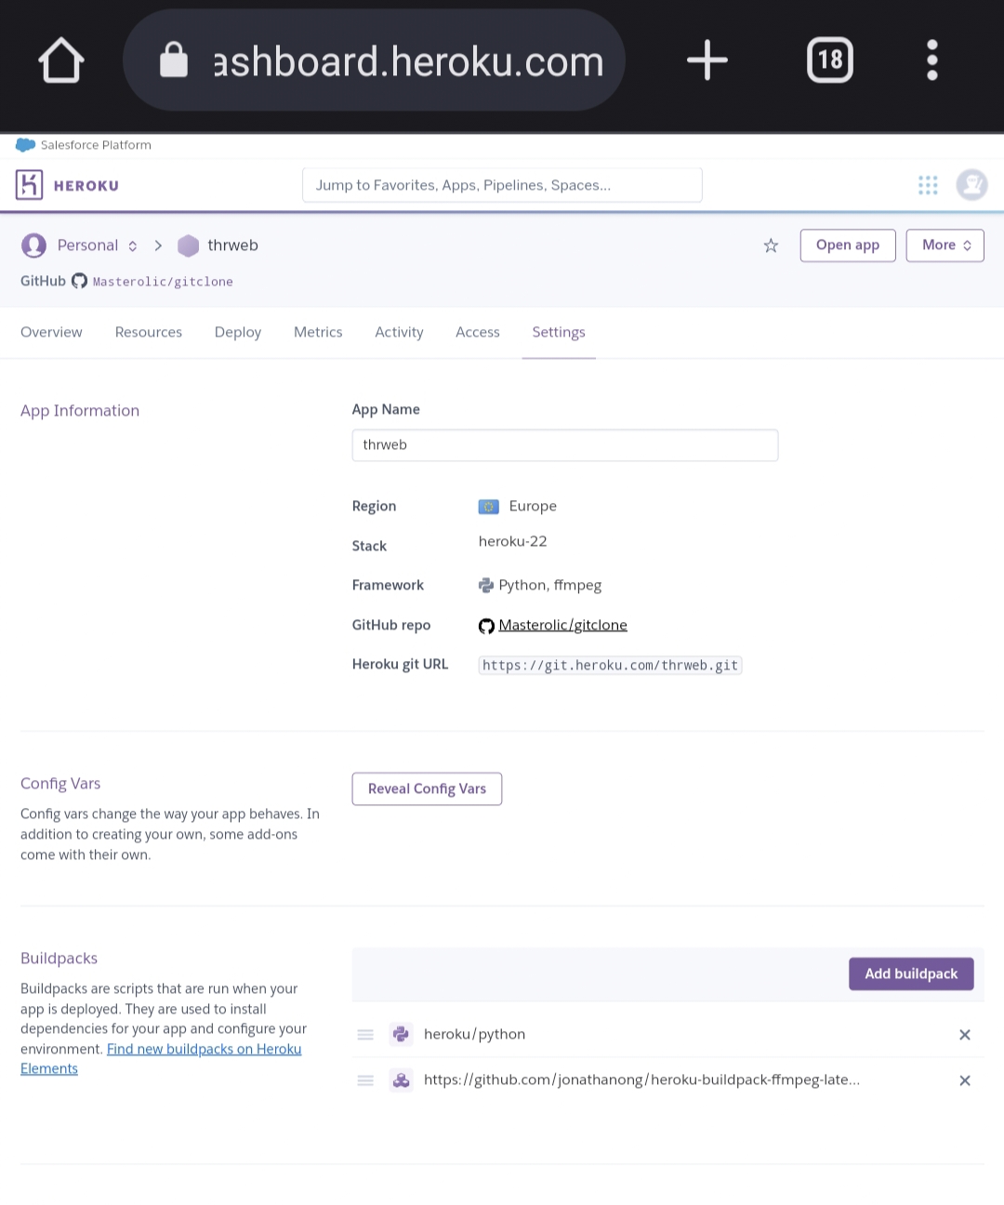The image size is (1004, 1205).
Task: Switch to the Metrics tab
Action: pyautogui.click(x=317, y=332)
